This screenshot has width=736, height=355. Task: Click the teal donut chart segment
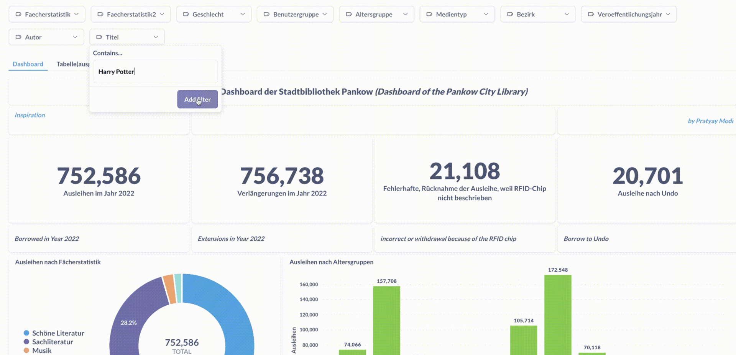178,288
